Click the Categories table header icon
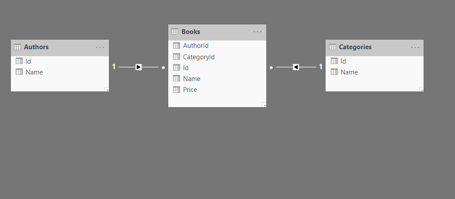The height and width of the screenshot is (199, 455). pos(333,47)
